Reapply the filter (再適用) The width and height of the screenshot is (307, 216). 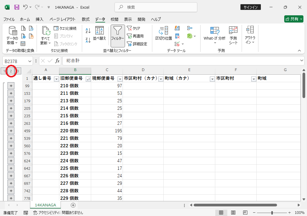[x=135, y=36]
